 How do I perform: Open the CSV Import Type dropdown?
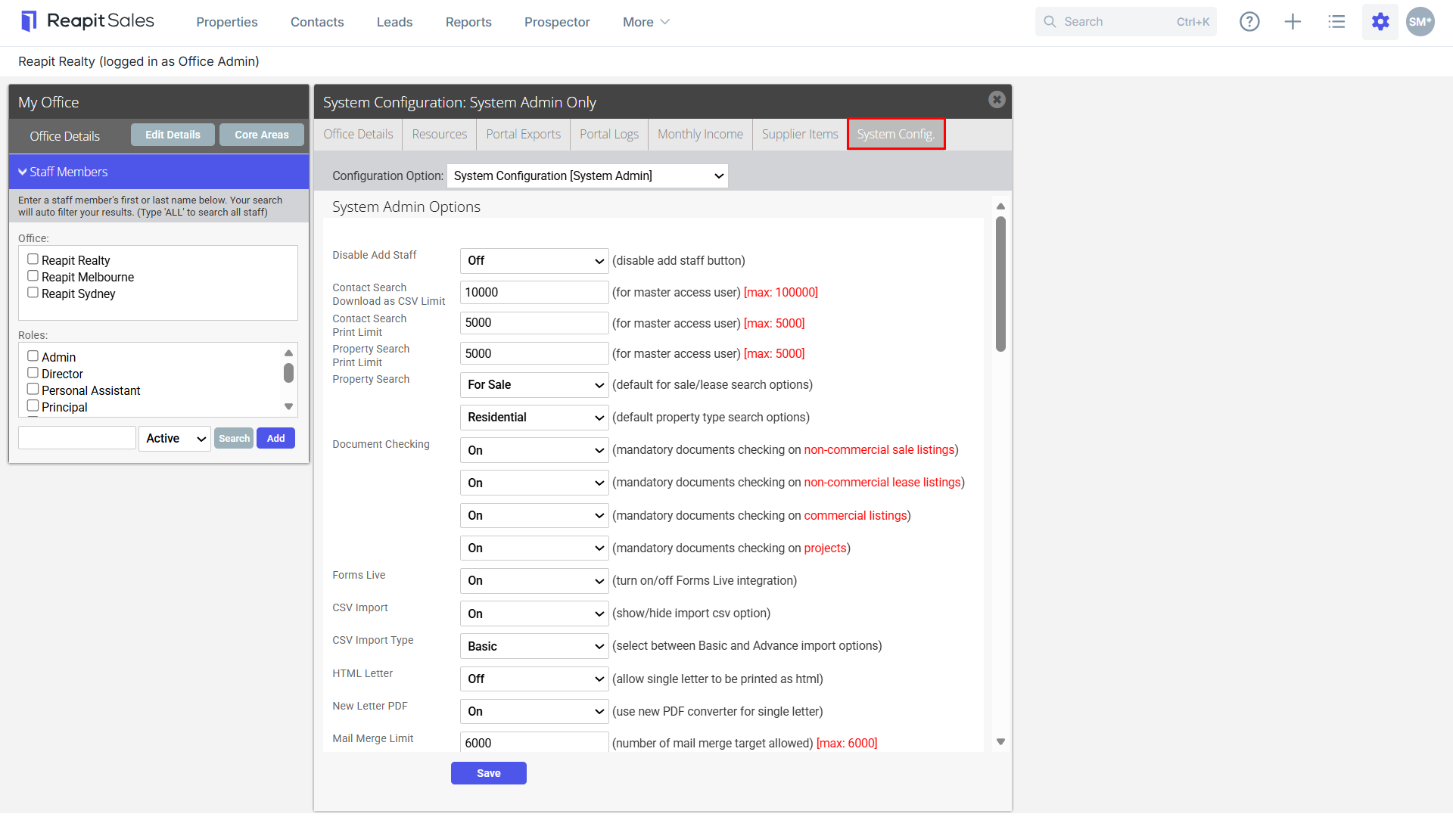pos(534,646)
